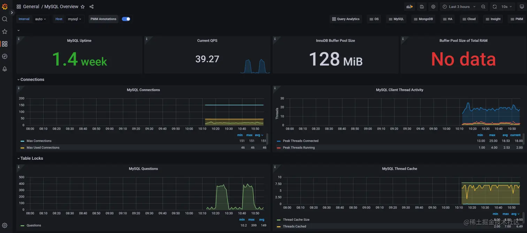The width and height of the screenshot is (527, 233).
Task: Click General breadcrumb link
Action: click(x=31, y=7)
